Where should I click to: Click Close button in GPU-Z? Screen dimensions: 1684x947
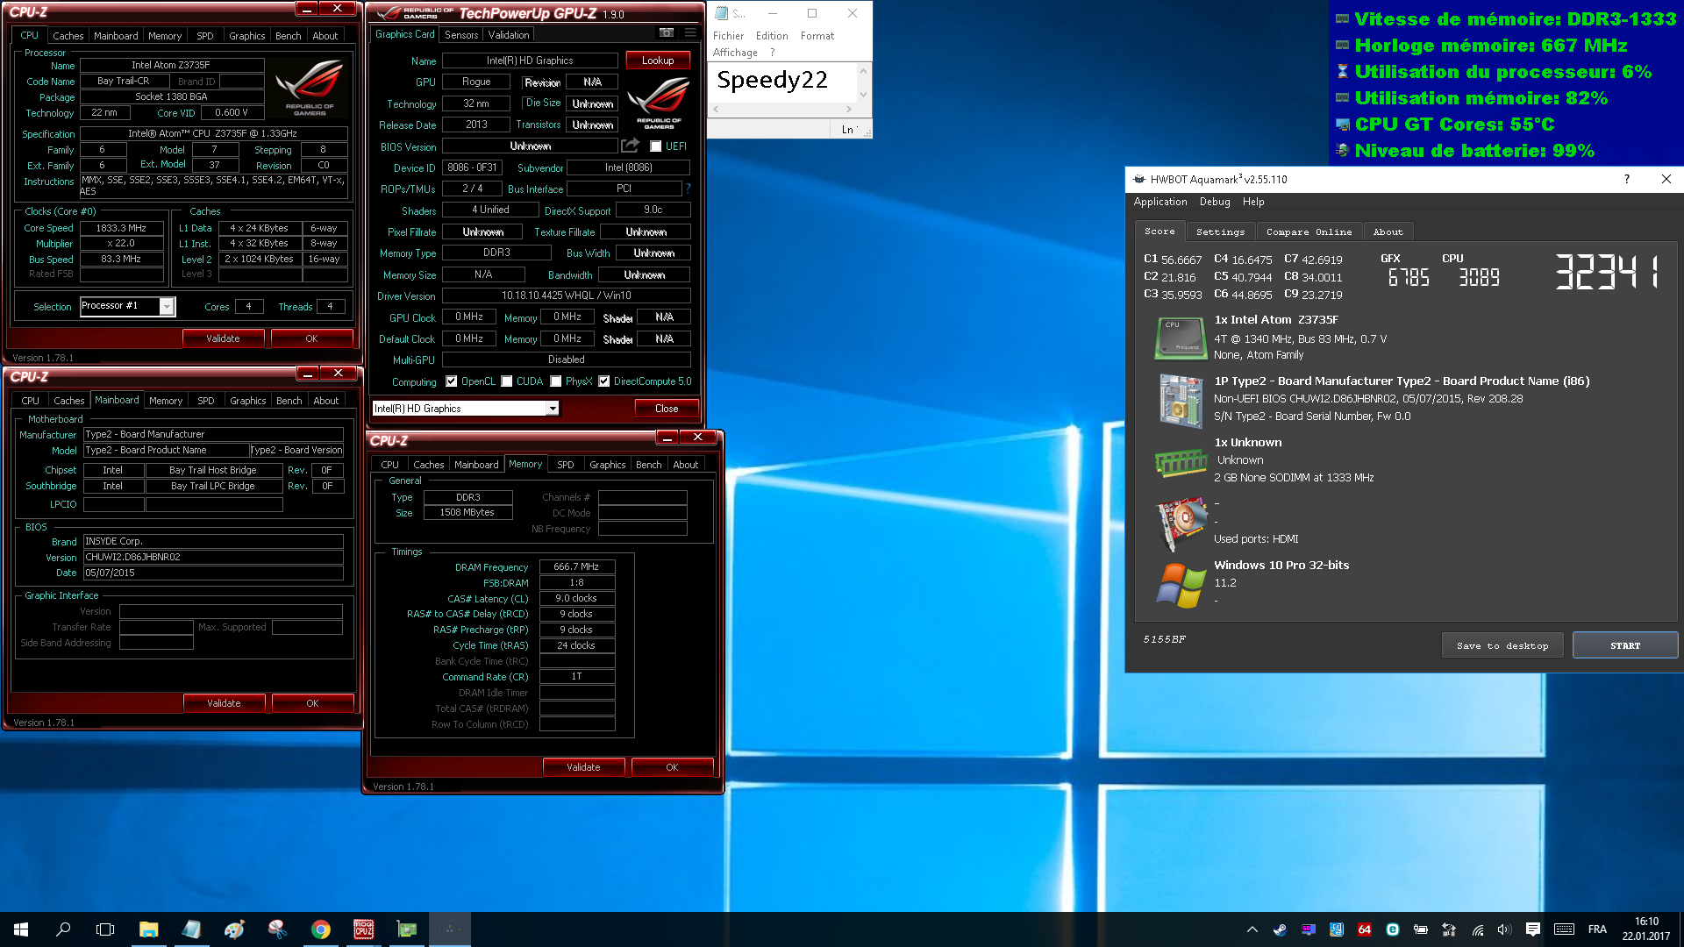click(667, 409)
